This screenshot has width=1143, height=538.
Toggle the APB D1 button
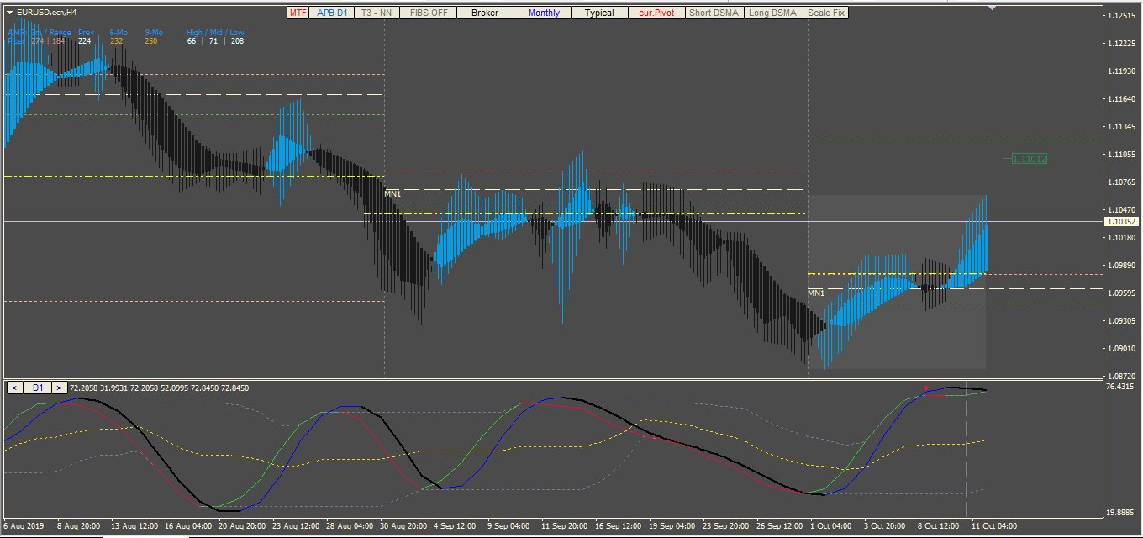coord(332,13)
